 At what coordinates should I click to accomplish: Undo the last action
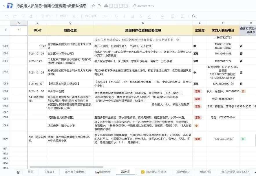tap(7, 16)
